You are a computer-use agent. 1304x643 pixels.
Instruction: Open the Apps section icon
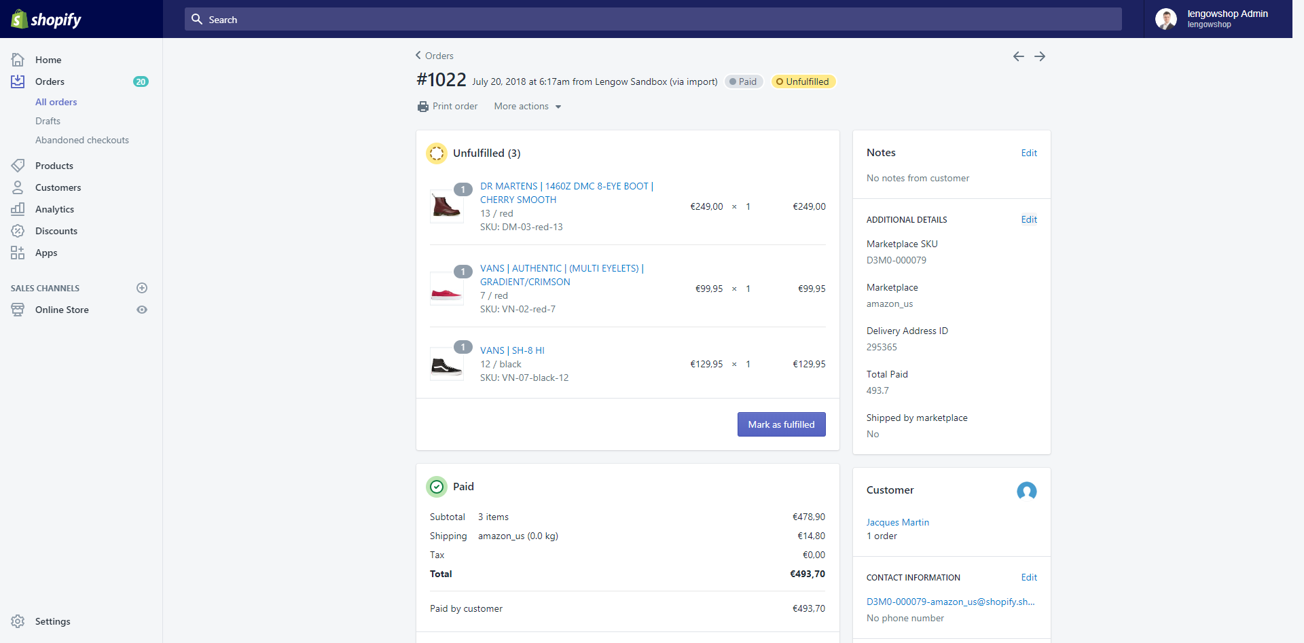18,253
